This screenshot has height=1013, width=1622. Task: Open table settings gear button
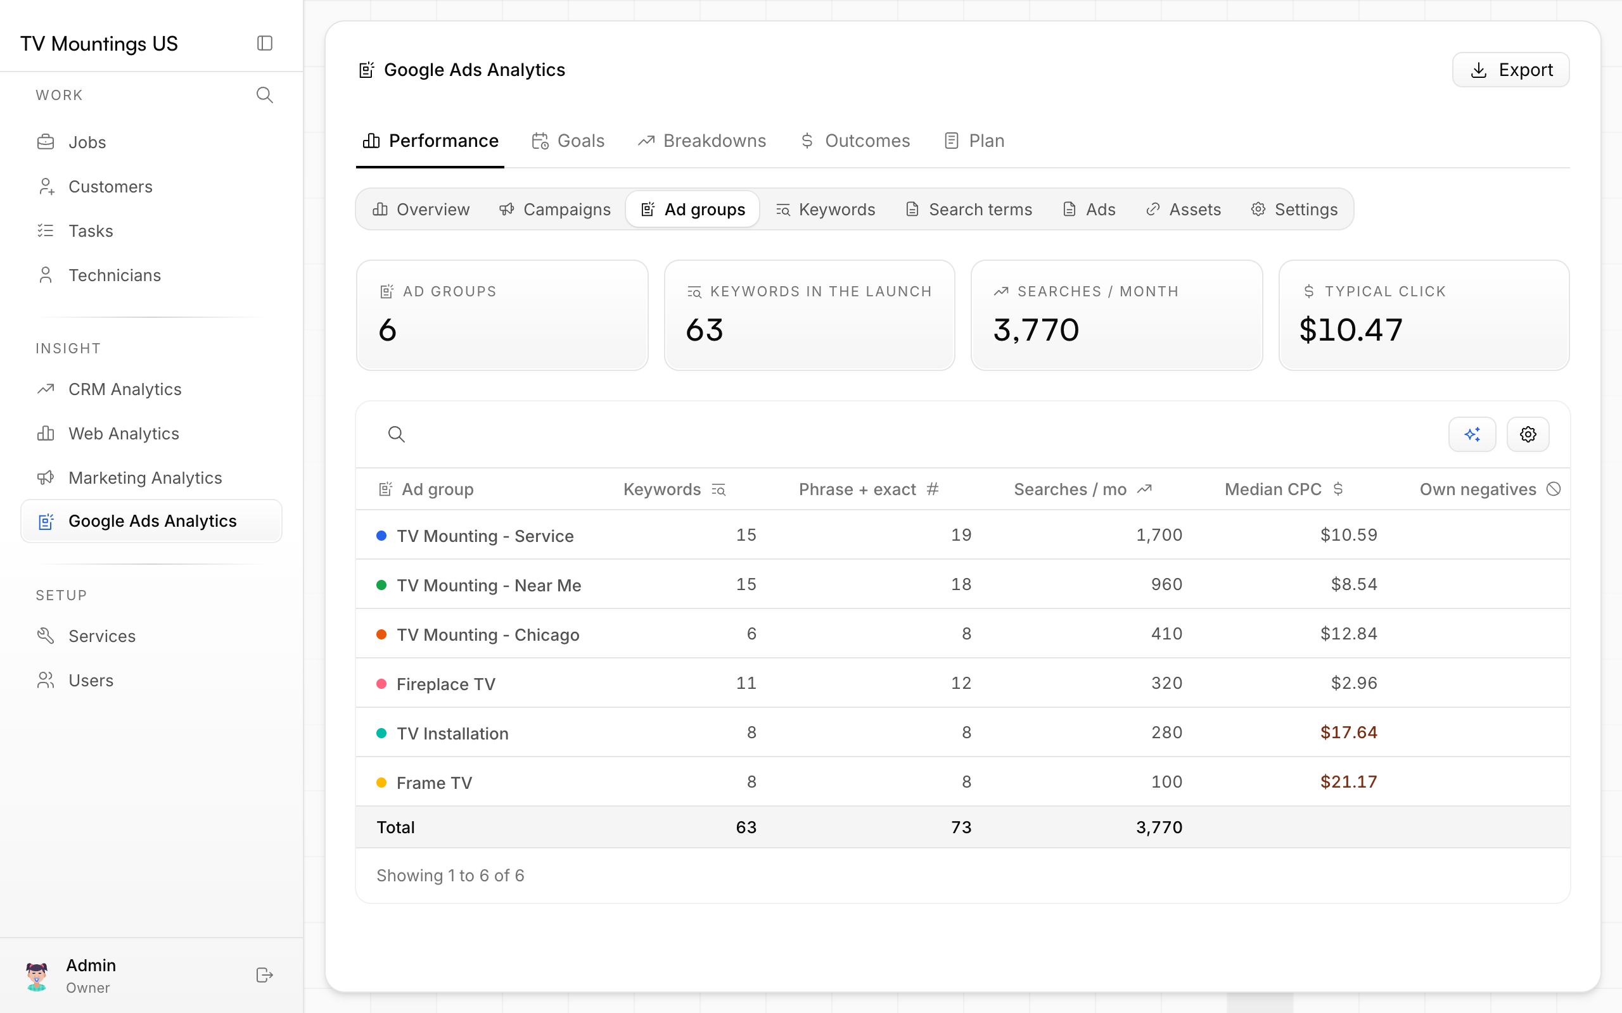(x=1528, y=434)
